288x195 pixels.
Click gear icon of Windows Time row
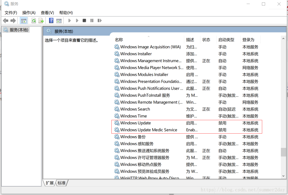pos(117,116)
